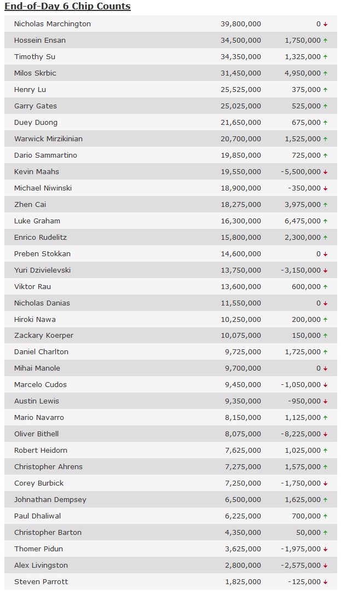This screenshot has height=594, width=341.
Task: Click the red arrow in Yuri Dzivielevski's row
Action: coord(325,270)
